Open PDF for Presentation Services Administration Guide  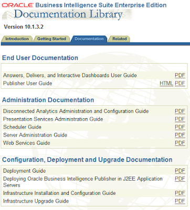coord(180,119)
